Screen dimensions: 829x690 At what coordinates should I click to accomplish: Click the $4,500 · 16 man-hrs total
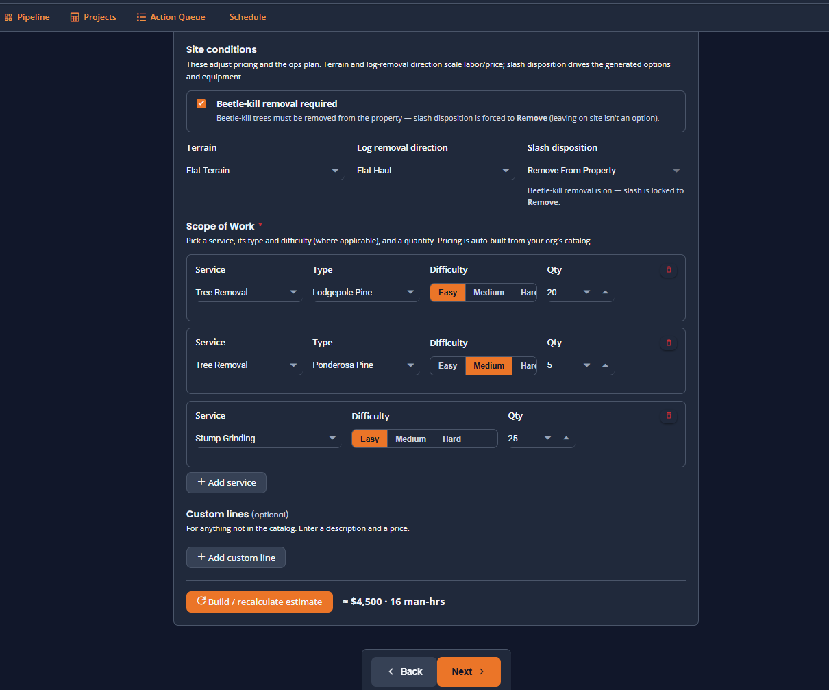[x=394, y=602]
